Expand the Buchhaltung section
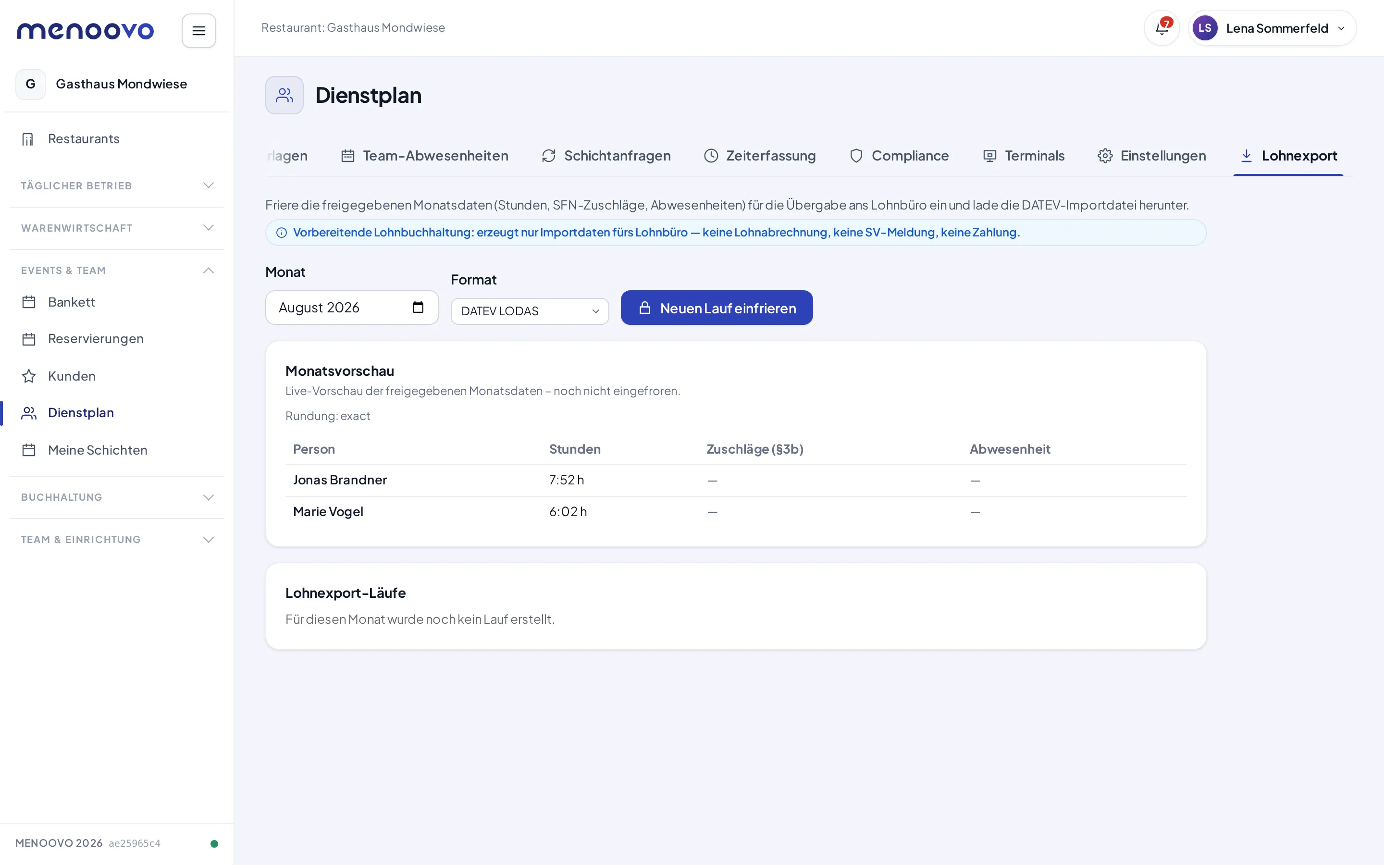Screen dimensions: 1384x865 click(117, 497)
